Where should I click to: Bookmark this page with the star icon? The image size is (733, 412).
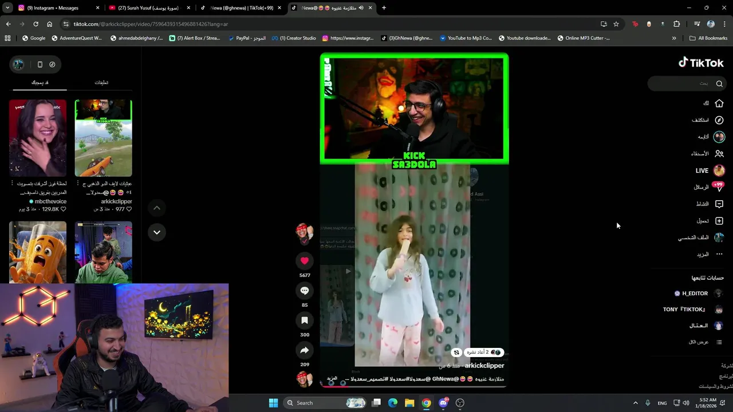coord(616,24)
